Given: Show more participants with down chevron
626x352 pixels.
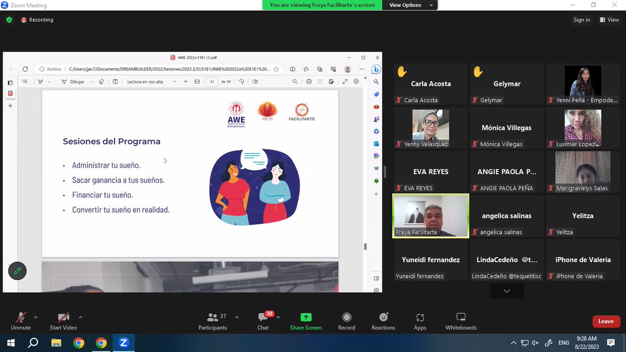Looking at the screenshot, I should tap(507, 291).
